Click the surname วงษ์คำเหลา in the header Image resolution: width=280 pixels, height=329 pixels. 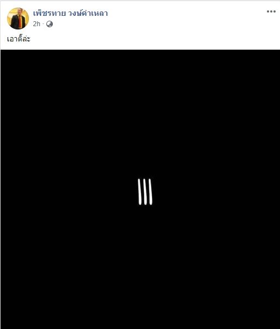click(x=88, y=13)
